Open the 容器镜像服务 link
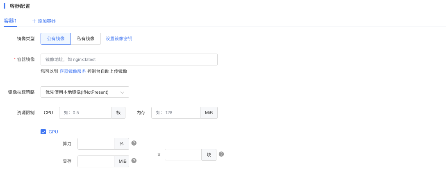The image size is (446, 171). pyautogui.click(x=73, y=72)
